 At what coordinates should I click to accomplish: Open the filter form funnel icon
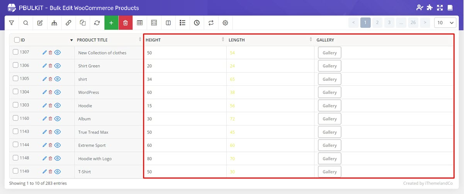[x=11, y=23]
